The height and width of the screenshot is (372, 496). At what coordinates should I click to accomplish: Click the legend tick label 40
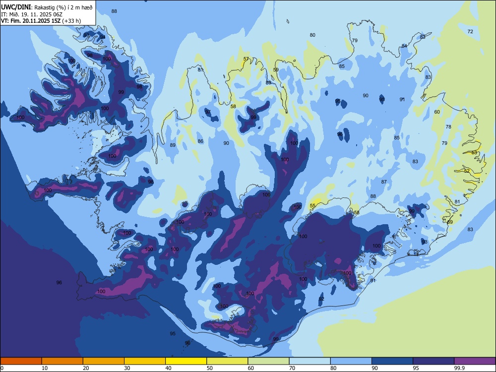(x=168, y=368)
